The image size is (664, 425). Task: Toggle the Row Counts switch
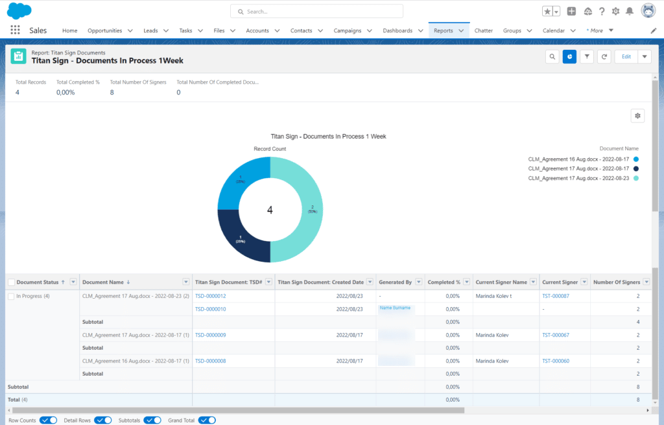point(49,420)
